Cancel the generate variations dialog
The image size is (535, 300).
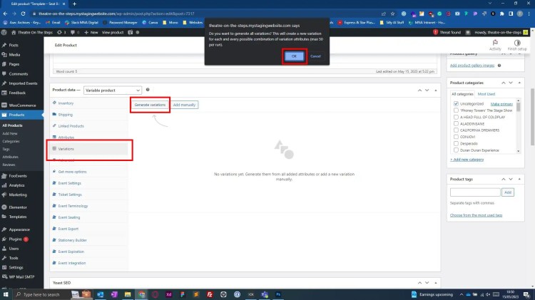[315, 56]
